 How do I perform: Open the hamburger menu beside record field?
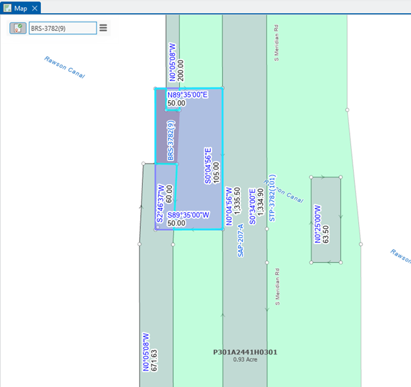point(103,28)
